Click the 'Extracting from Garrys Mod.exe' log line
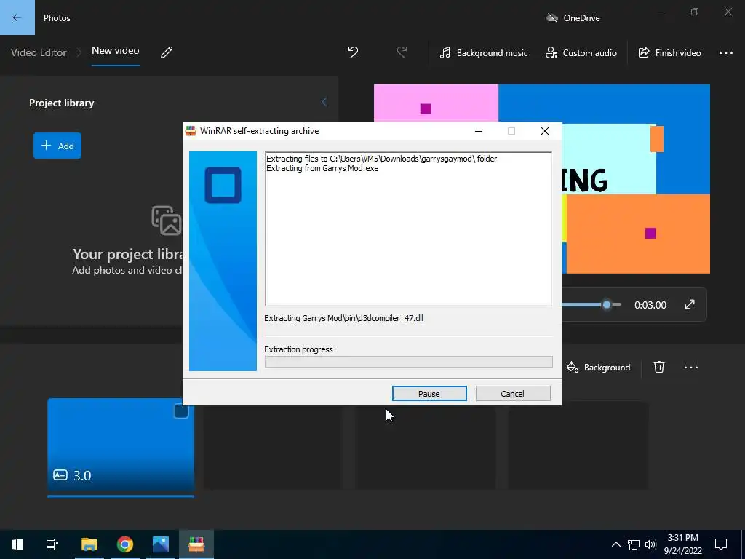This screenshot has height=559, width=745. click(322, 168)
